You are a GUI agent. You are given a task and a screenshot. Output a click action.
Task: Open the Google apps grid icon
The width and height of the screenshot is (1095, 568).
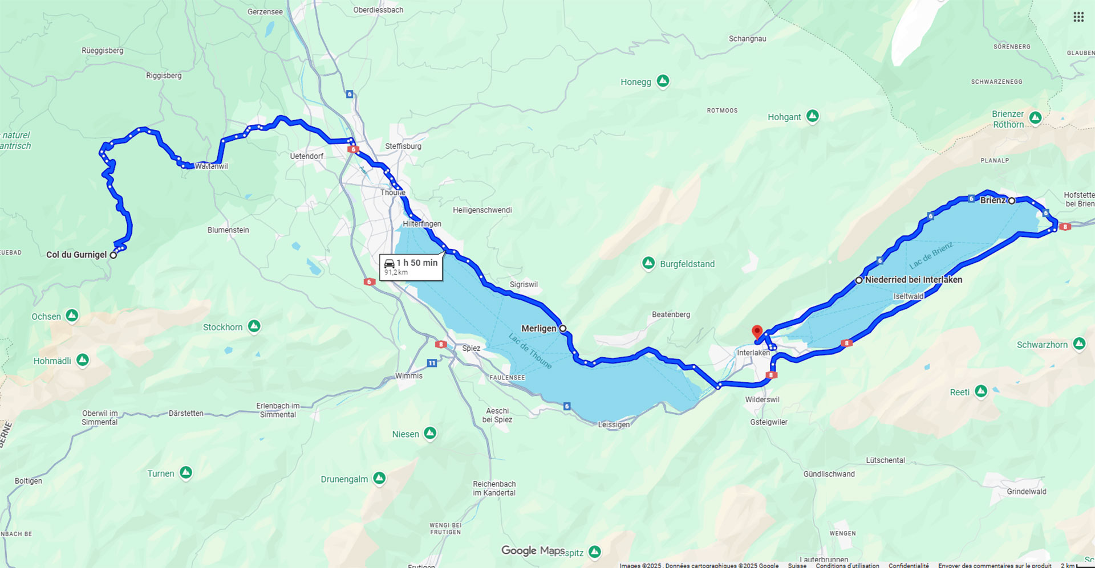point(1078,17)
